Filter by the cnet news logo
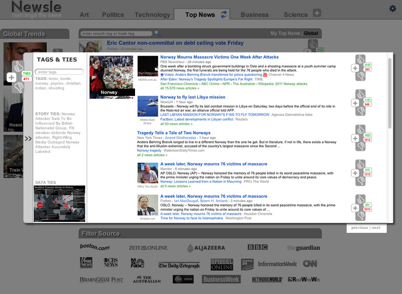The height and width of the screenshot is (294, 402). pyautogui.click(x=183, y=279)
